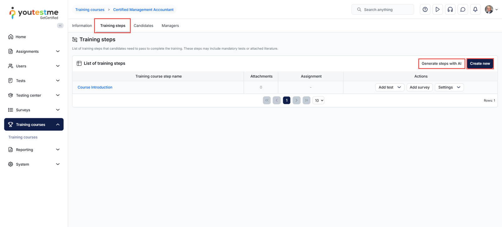Open the notifications bell icon

point(475,9)
